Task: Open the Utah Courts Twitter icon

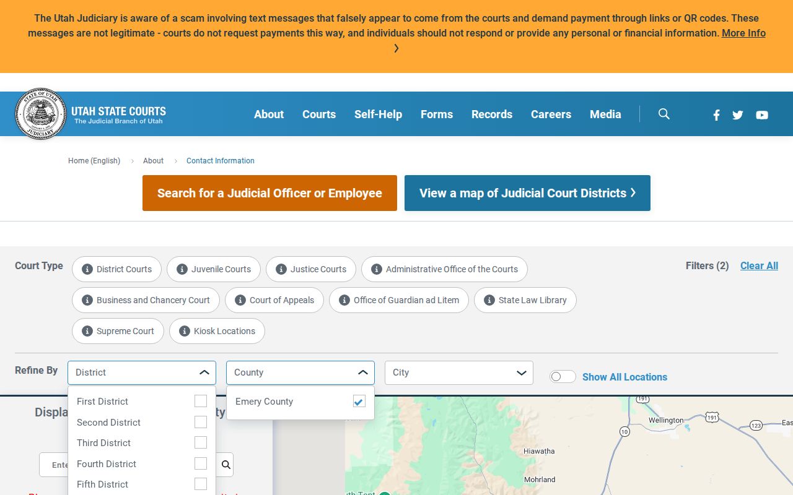Action: tap(738, 115)
